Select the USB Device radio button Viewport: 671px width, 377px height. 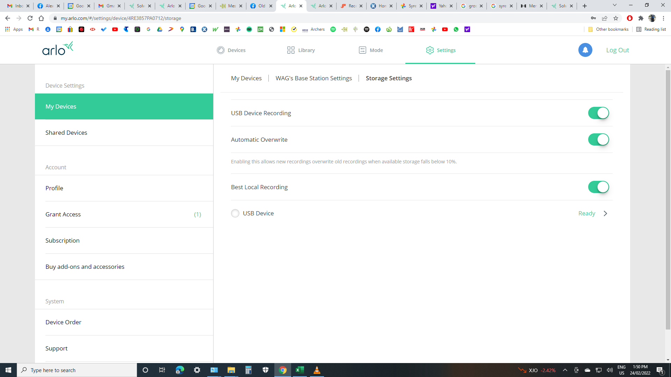(x=235, y=213)
